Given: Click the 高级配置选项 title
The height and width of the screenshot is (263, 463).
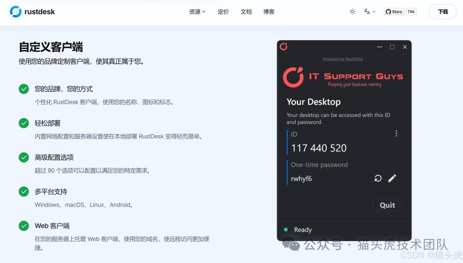Looking at the screenshot, I should pyautogui.click(x=54, y=157).
